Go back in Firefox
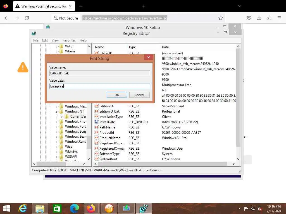 click(7, 18)
